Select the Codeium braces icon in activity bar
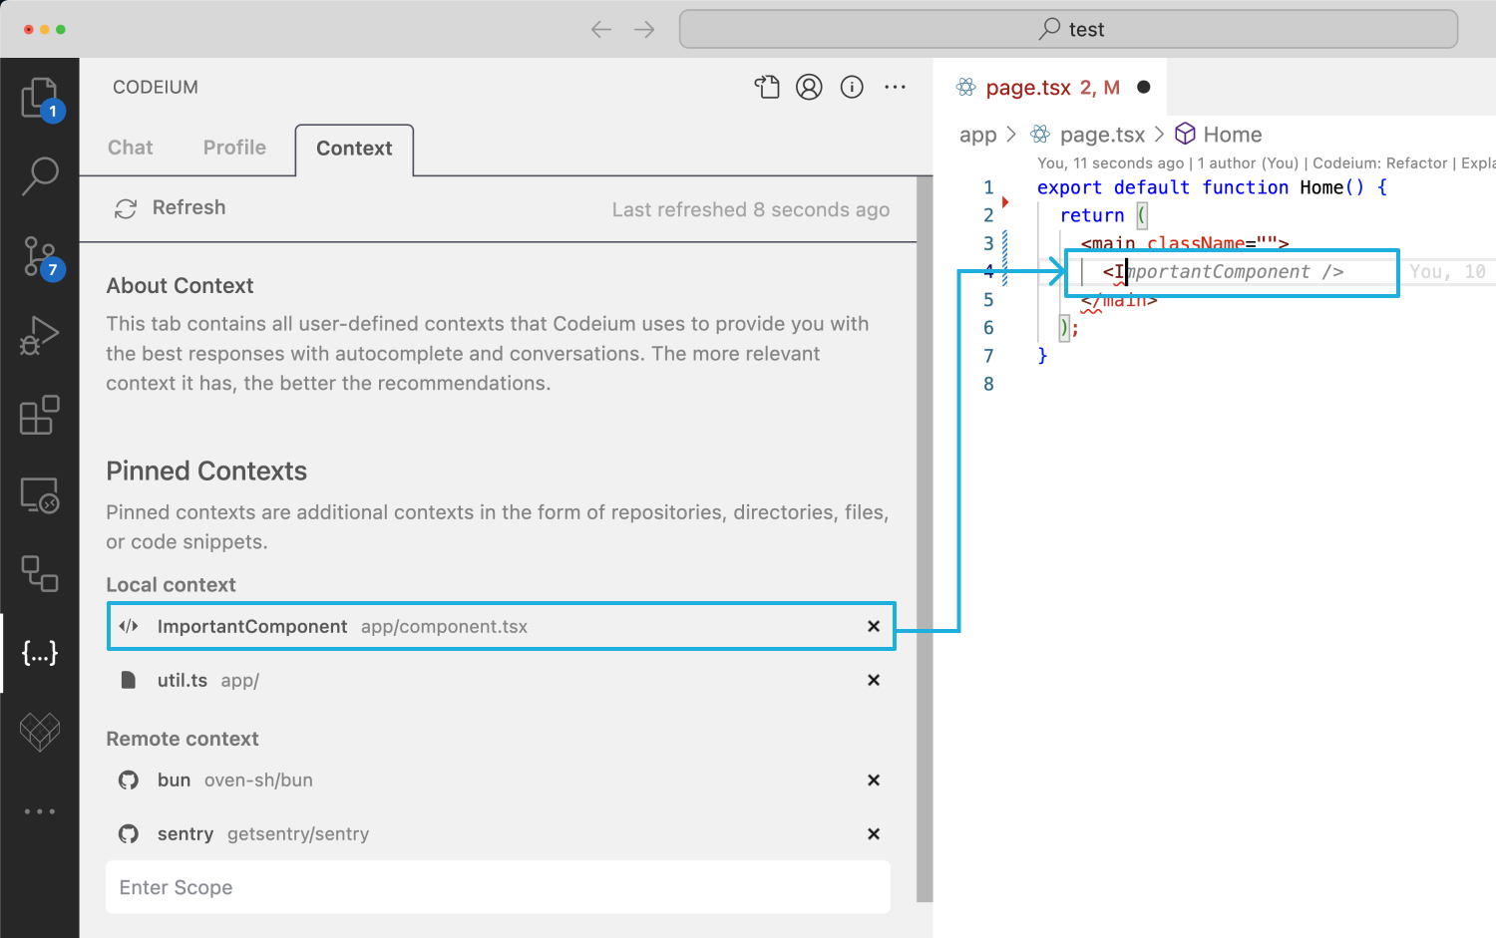 pos(40,653)
